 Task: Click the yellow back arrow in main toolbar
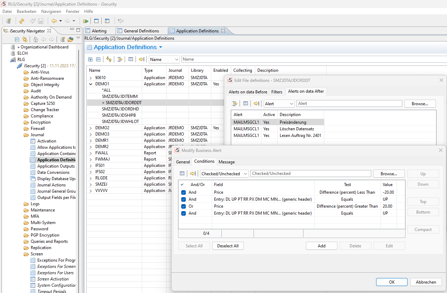[54, 21]
